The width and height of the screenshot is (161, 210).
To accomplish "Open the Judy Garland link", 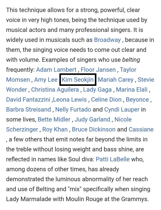I will (x=93, y=119).
